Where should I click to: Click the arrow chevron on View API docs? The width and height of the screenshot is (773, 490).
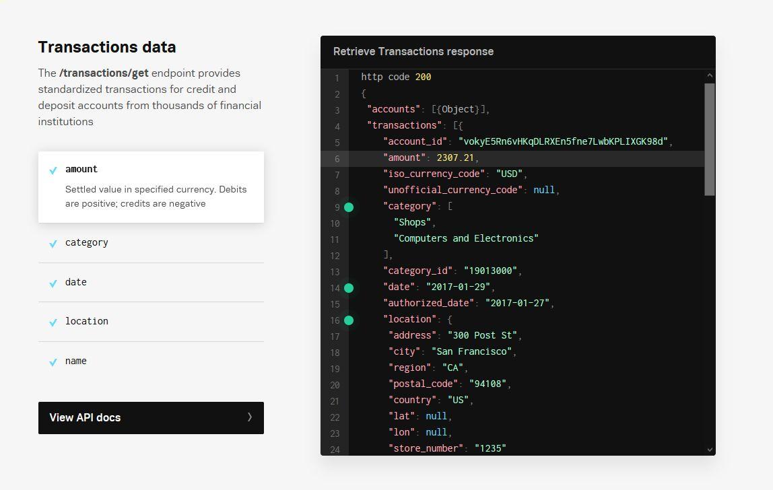pos(249,417)
